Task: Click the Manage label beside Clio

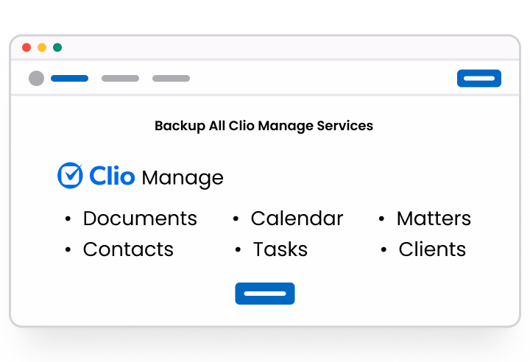Action: tap(182, 178)
